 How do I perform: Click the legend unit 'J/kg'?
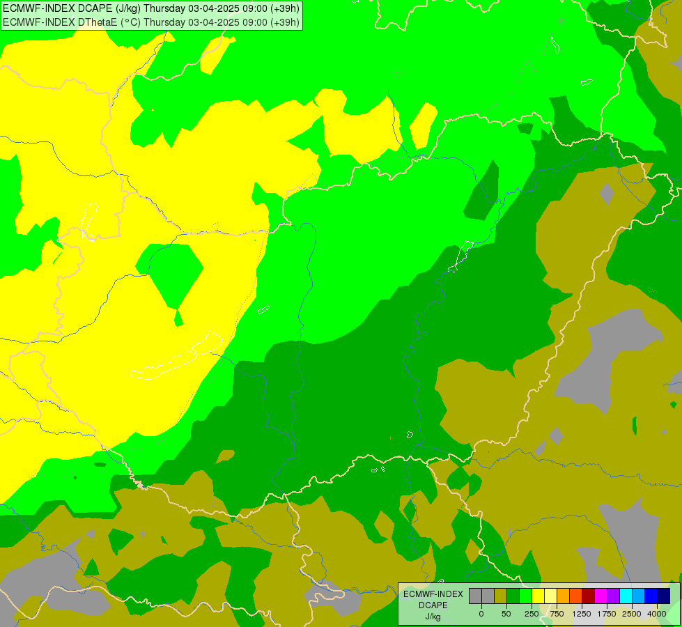tap(433, 617)
